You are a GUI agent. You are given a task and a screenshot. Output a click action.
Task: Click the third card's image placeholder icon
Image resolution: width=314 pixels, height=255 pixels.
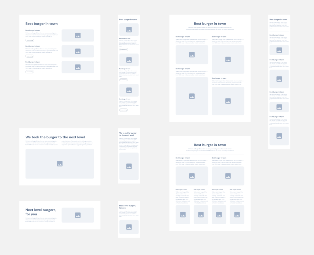click(x=78, y=67)
